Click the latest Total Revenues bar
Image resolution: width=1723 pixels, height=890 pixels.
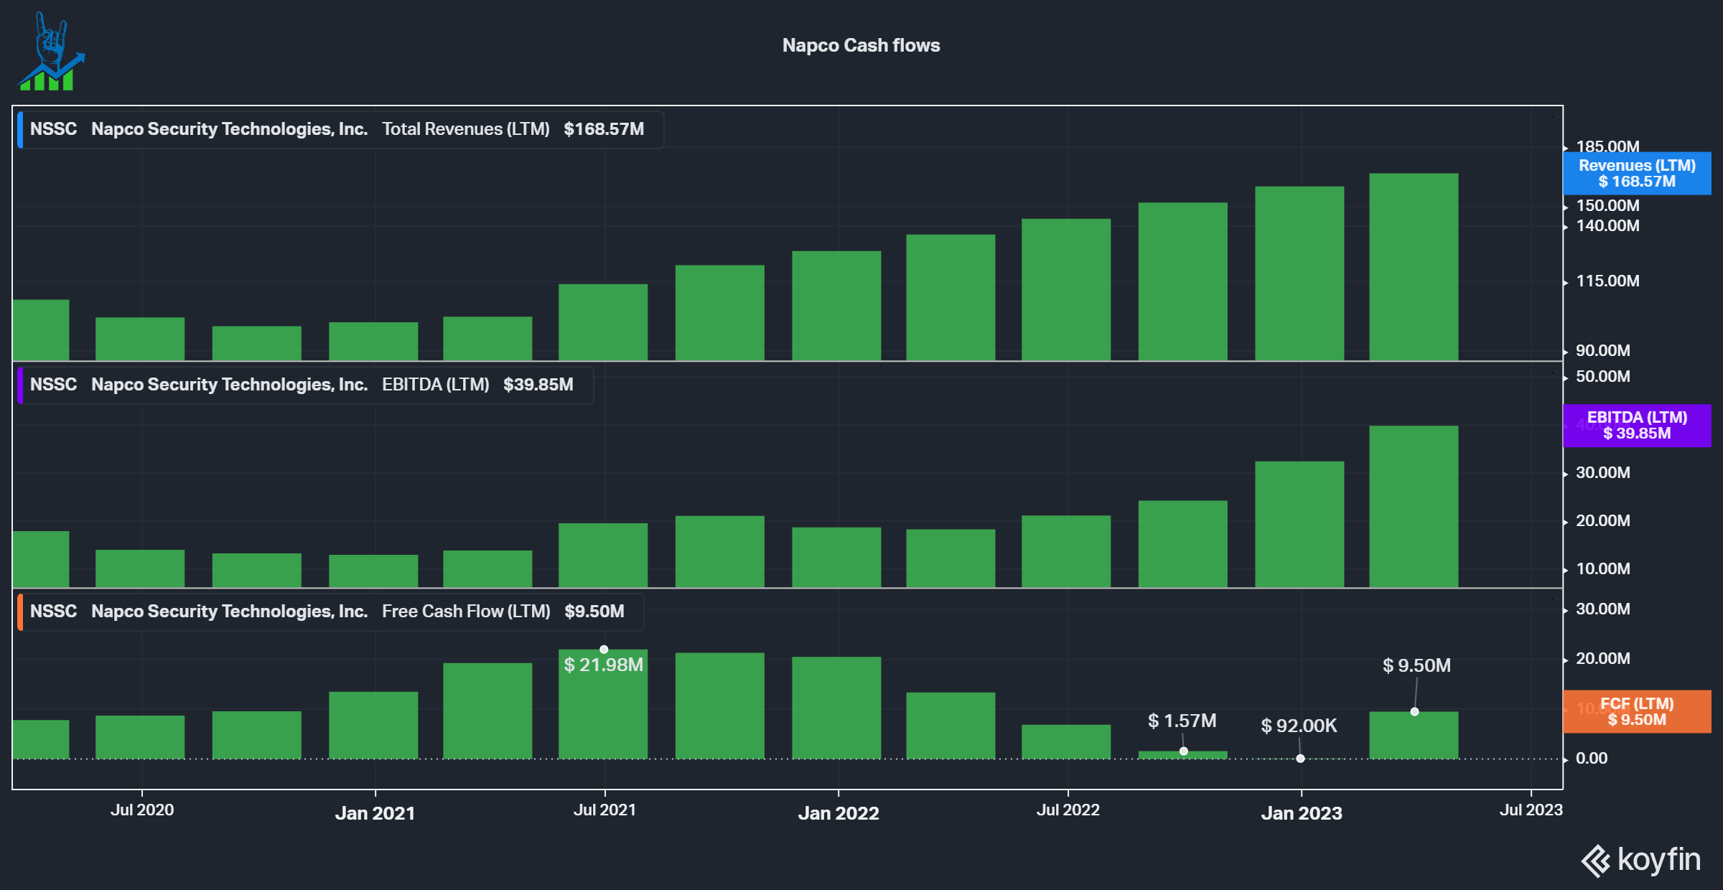(1414, 267)
